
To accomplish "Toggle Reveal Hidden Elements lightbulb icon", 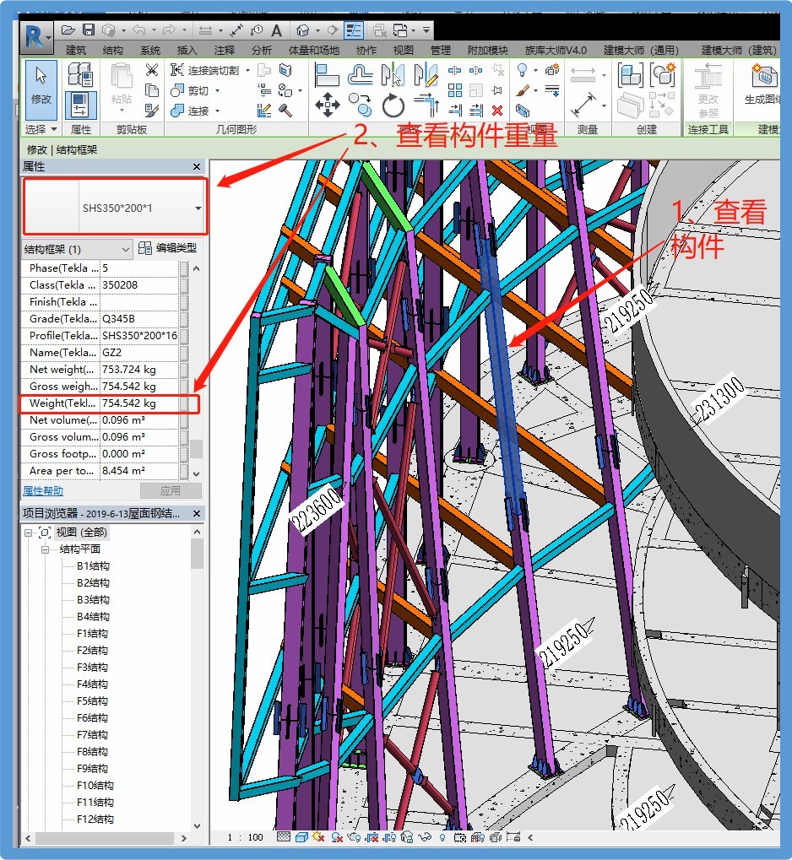I will [442, 837].
